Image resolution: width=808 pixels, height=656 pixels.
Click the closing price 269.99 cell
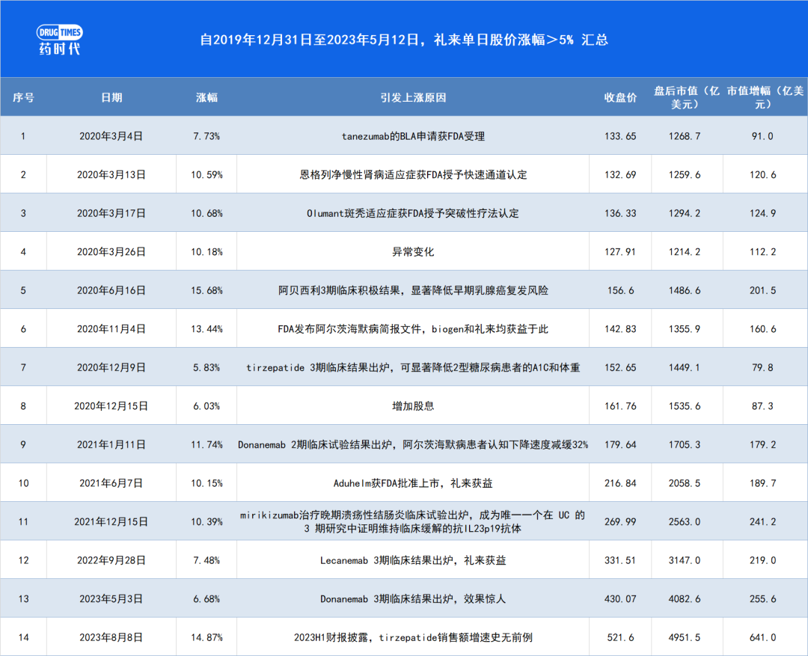[620, 522]
